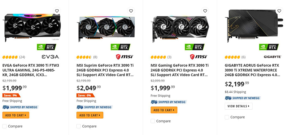Open EVGA GeForce RTX 3090 Ti FTW3 title
This screenshot has width=287, height=135.
point(31,70)
